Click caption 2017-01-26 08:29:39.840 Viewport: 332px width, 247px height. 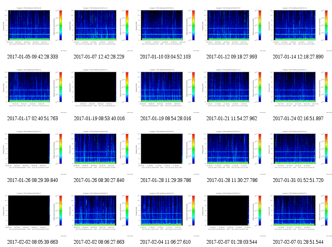tap(33, 180)
